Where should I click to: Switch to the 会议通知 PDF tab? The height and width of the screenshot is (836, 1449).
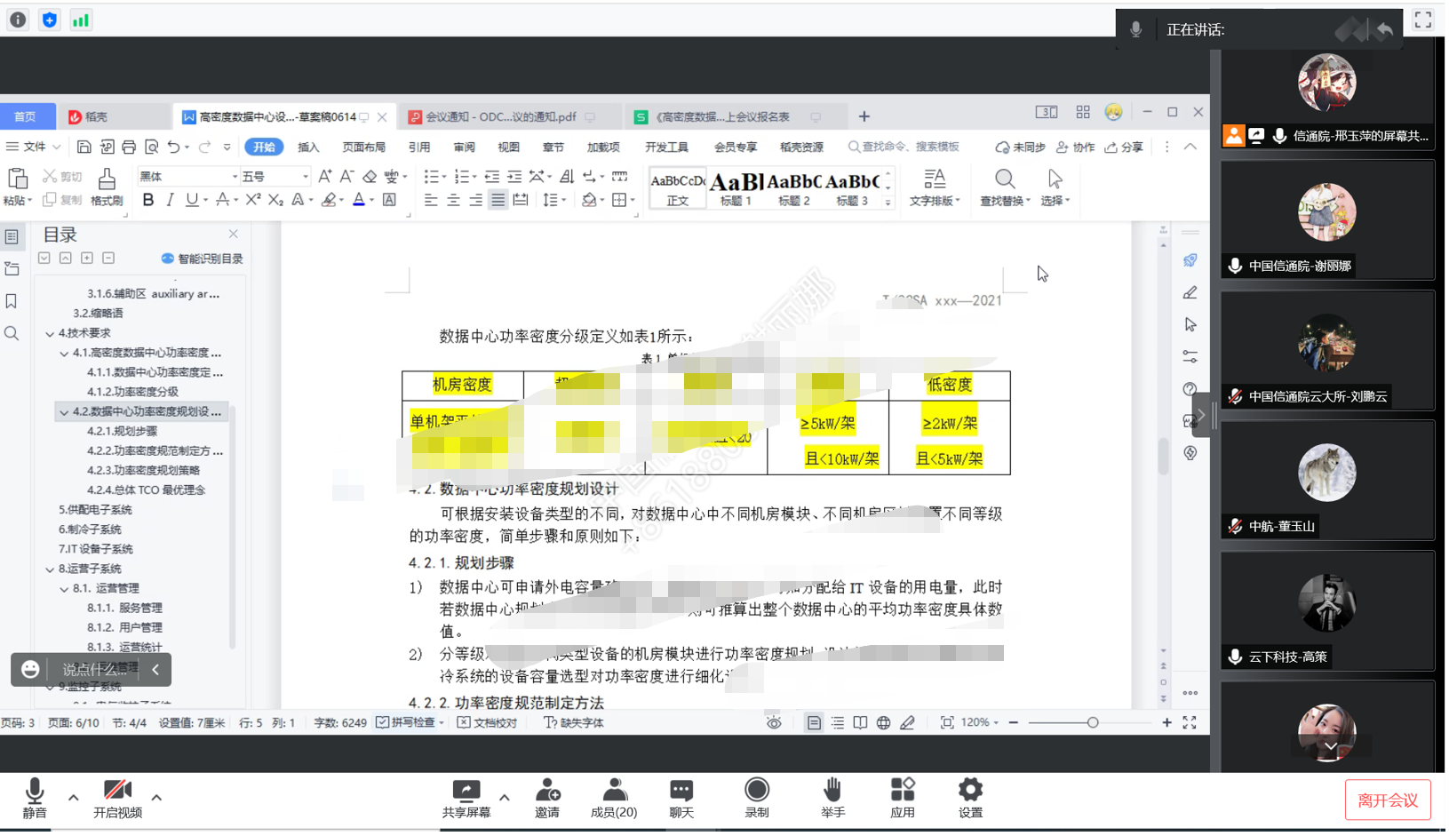tap(502, 117)
